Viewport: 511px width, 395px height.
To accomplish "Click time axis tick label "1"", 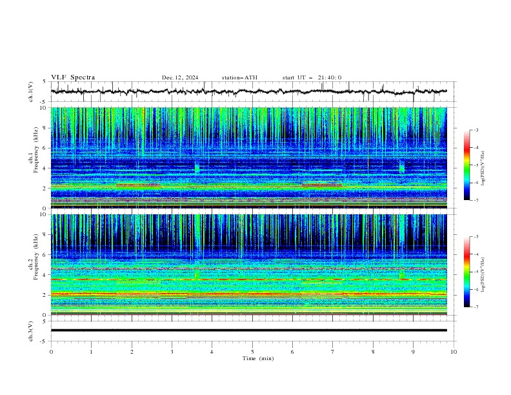I will click(x=91, y=352).
